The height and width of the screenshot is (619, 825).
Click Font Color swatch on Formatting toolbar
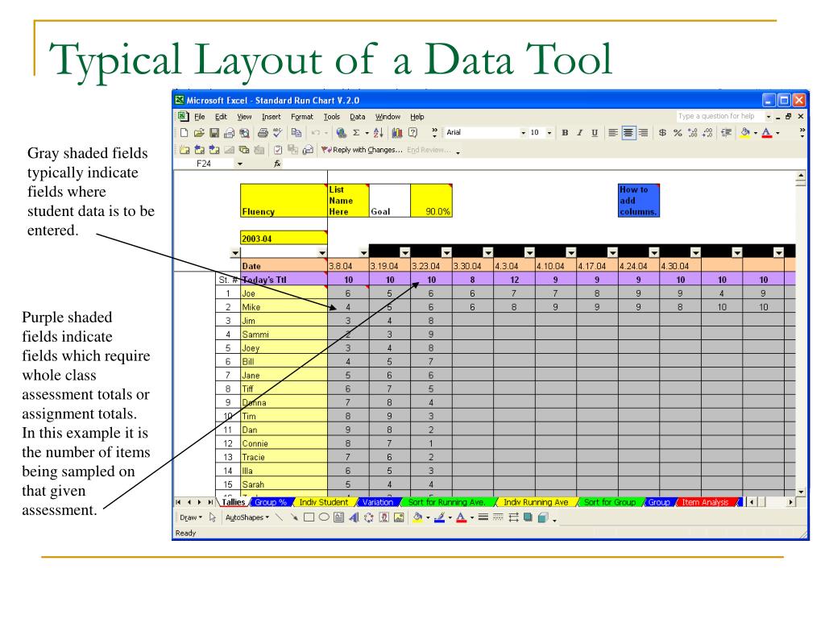click(767, 133)
